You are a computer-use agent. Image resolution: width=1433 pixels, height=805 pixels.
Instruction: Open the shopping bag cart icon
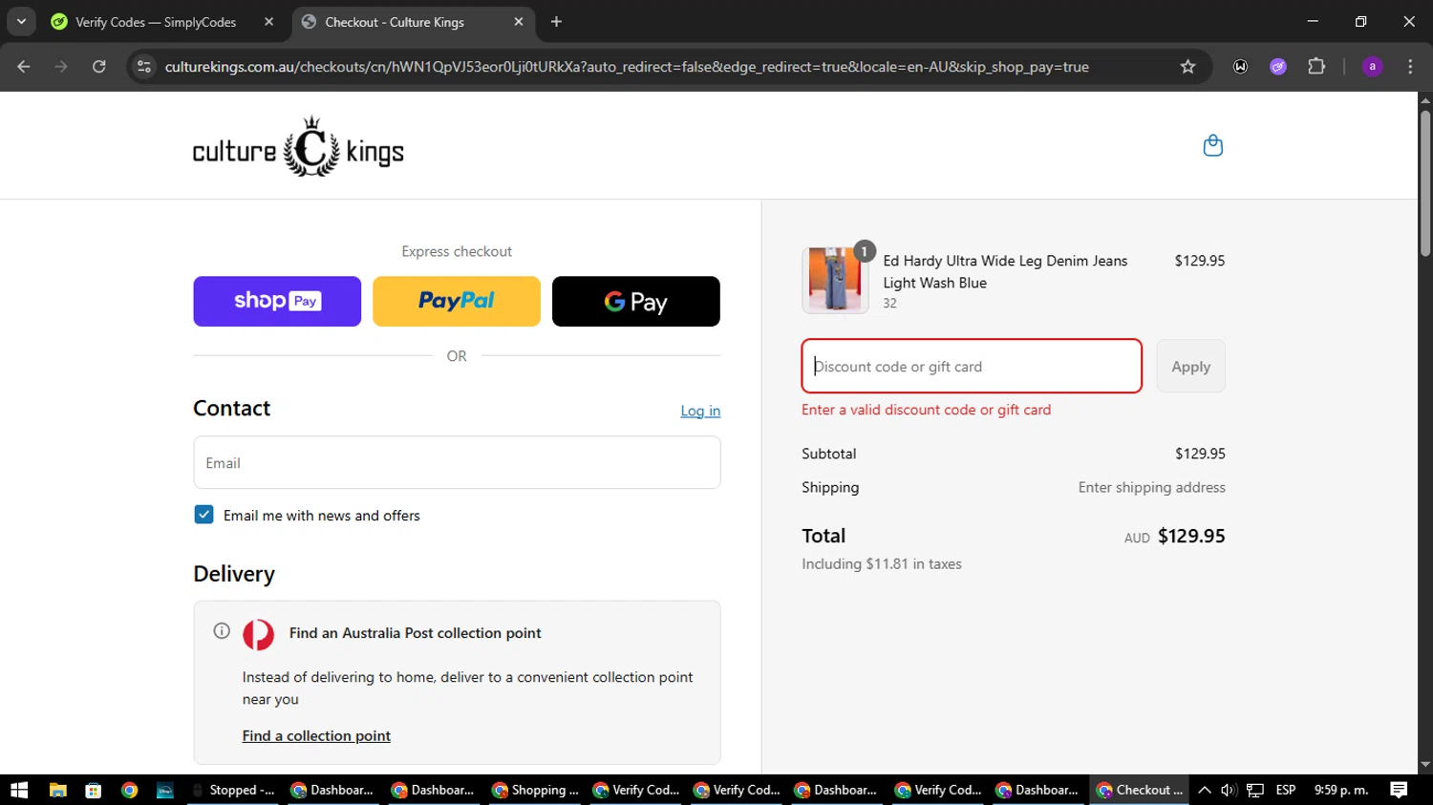coord(1212,146)
